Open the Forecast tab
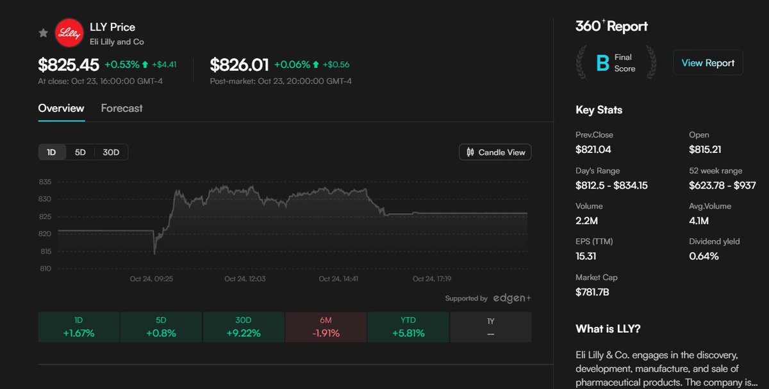 pos(122,108)
